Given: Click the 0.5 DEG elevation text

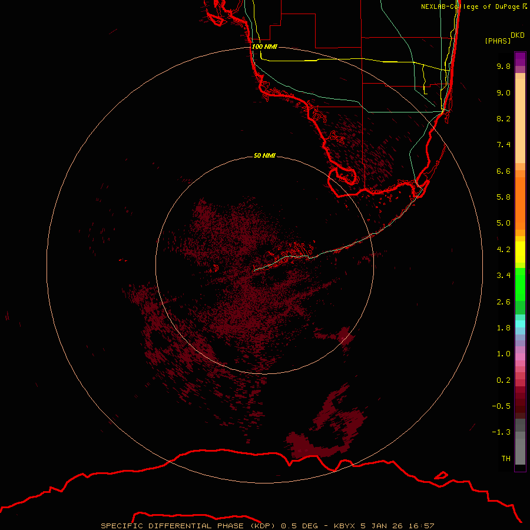Looking at the screenshot, I should [299, 526].
